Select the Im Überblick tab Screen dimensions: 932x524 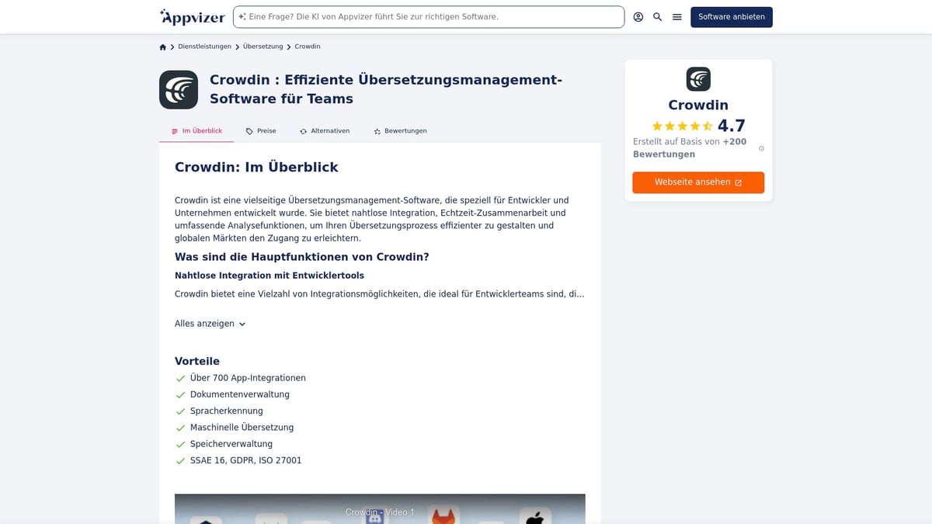[196, 131]
